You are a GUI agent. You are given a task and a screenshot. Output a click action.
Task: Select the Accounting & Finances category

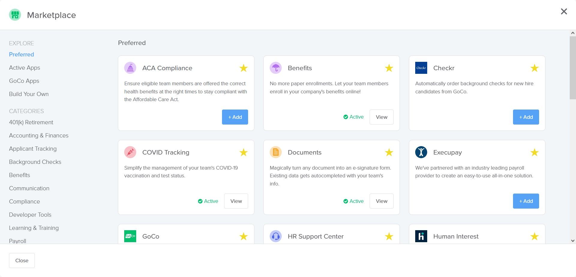tap(39, 135)
